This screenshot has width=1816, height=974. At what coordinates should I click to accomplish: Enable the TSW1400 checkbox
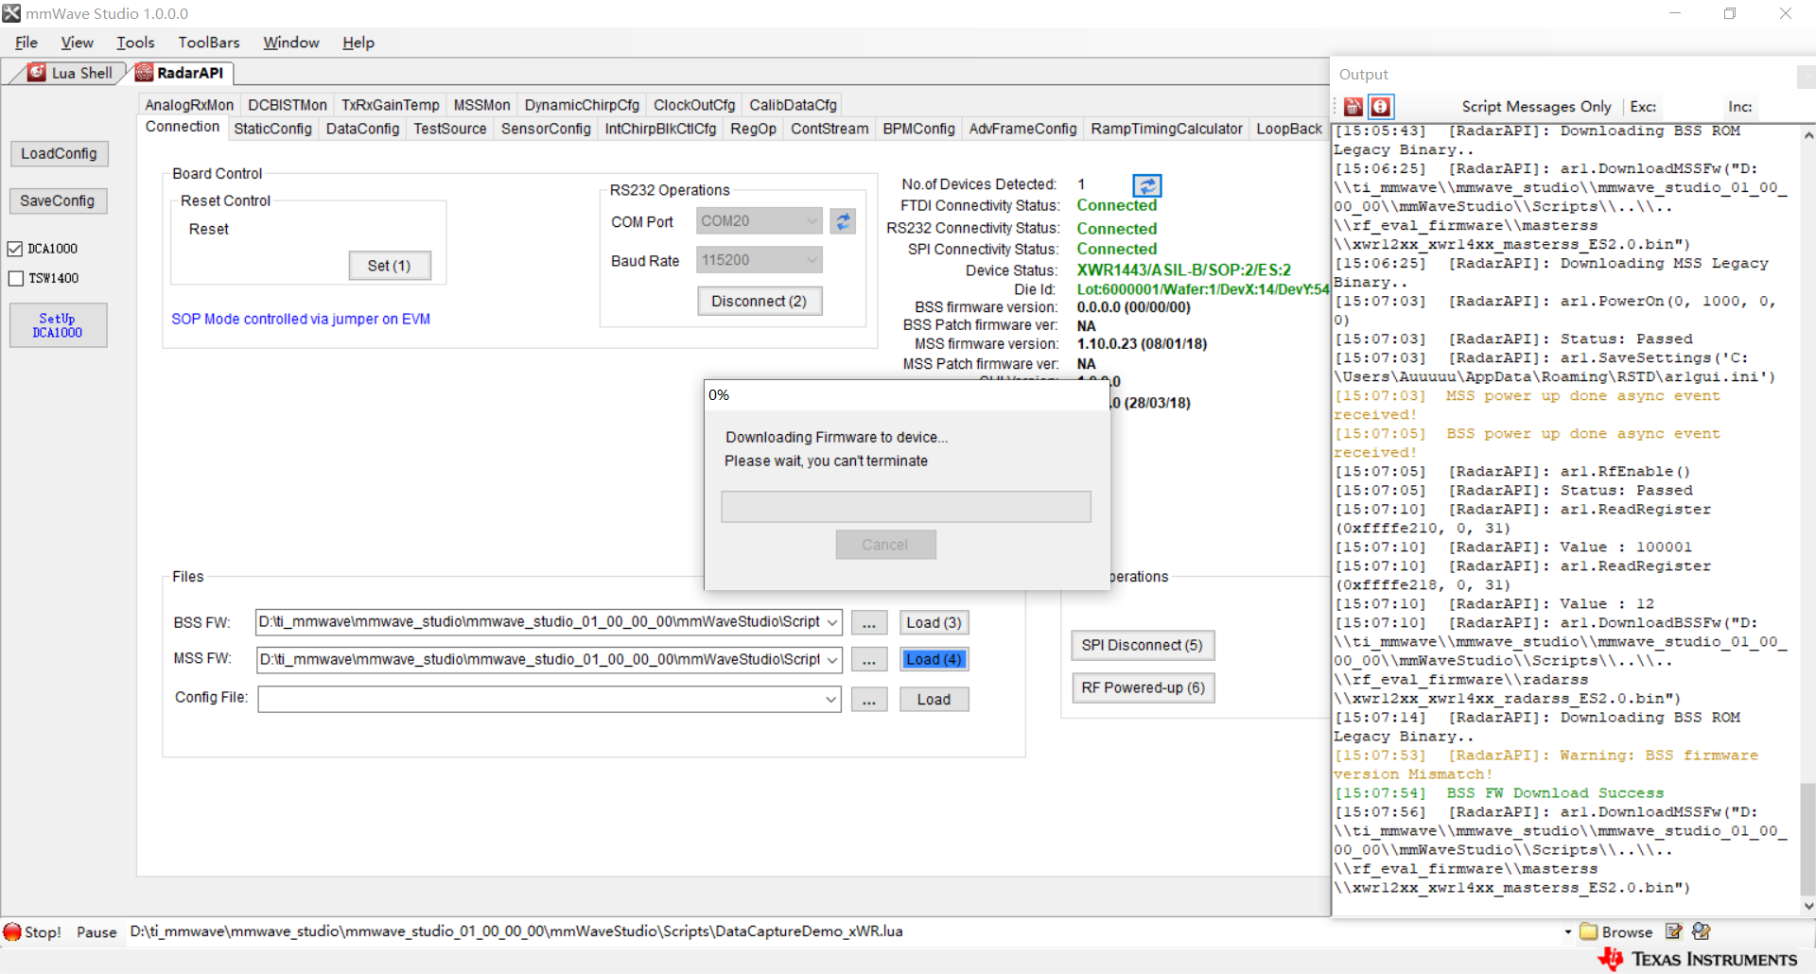(15, 278)
